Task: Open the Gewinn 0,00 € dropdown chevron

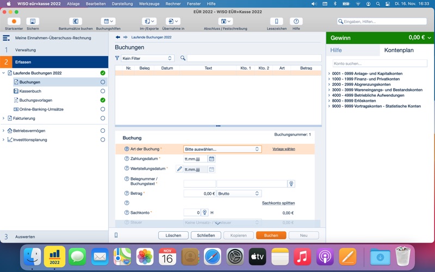Action: point(430,38)
